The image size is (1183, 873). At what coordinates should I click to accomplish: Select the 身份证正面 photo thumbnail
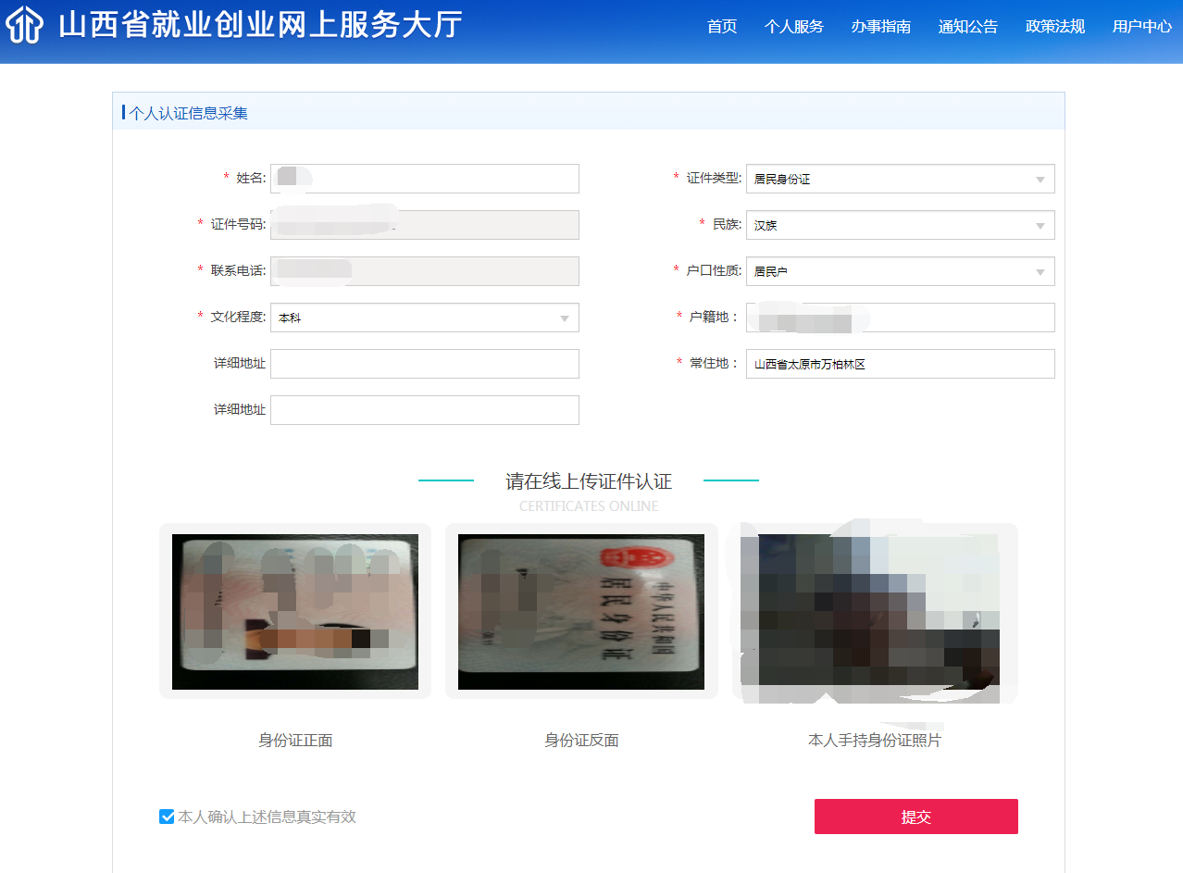point(295,611)
